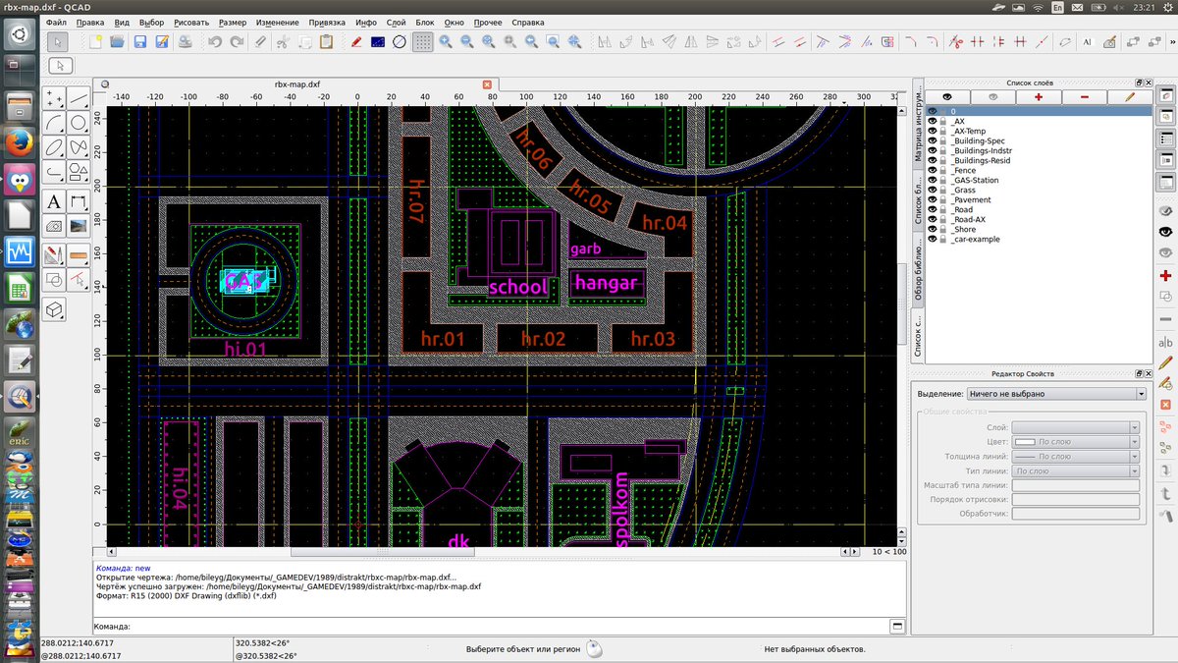Select the Hatch tool in the left toolbox
The height and width of the screenshot is (663, 1178).
tap(55, 226)
